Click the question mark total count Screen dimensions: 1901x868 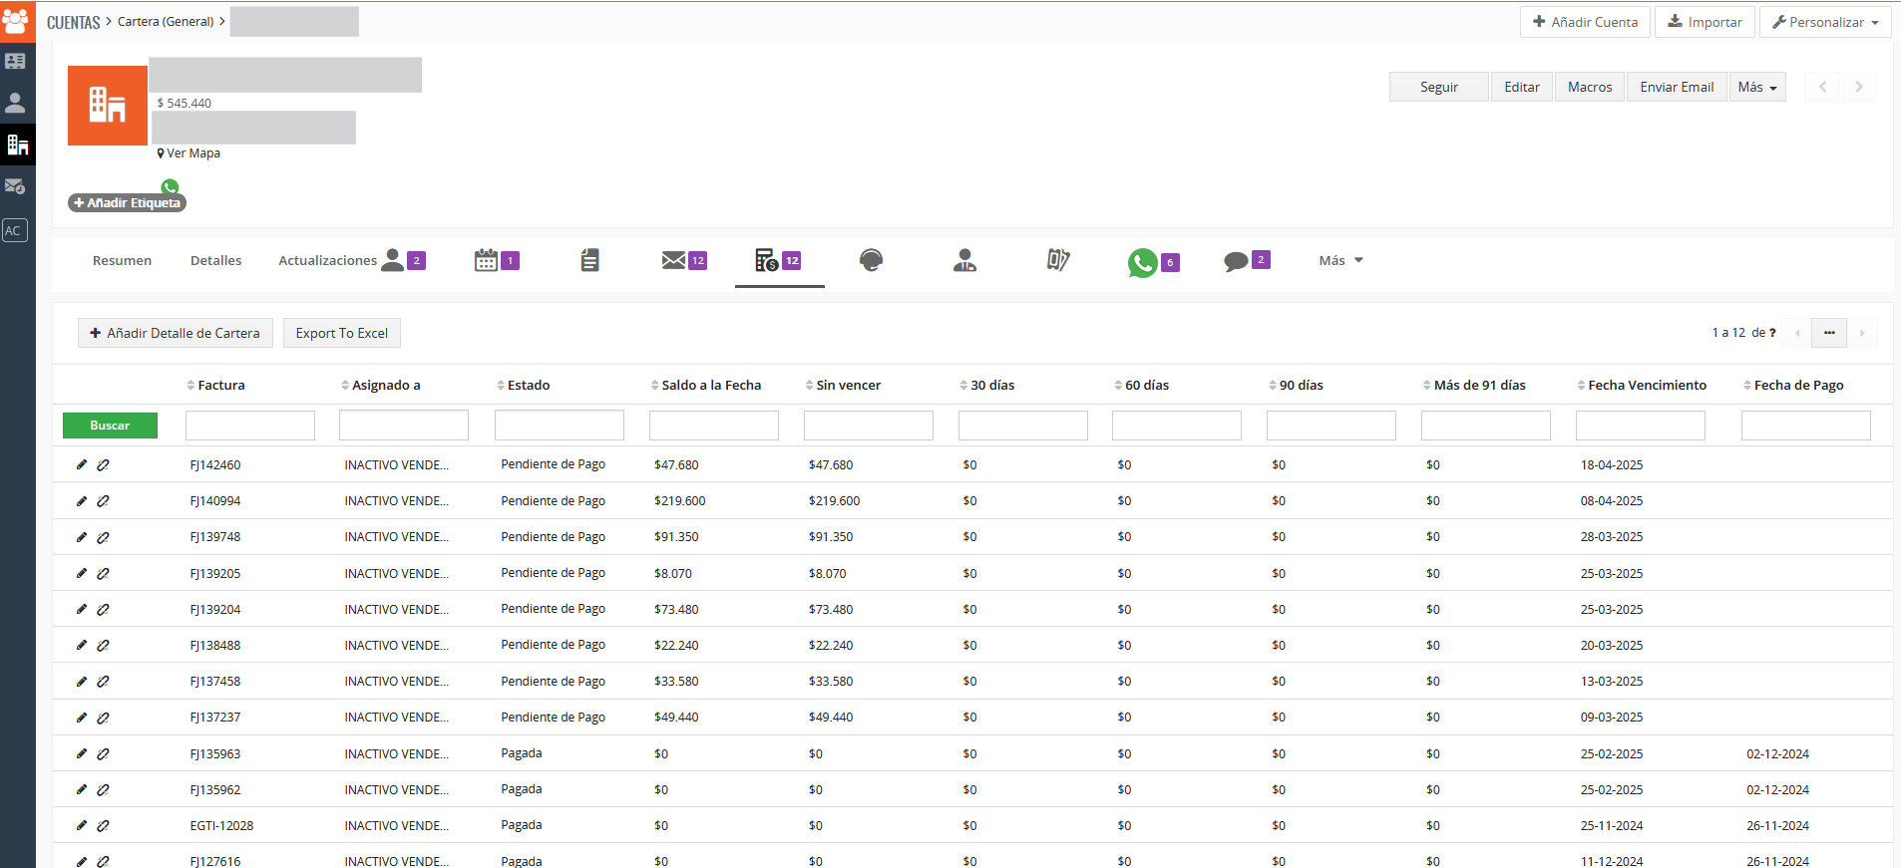pos(1772,333)
